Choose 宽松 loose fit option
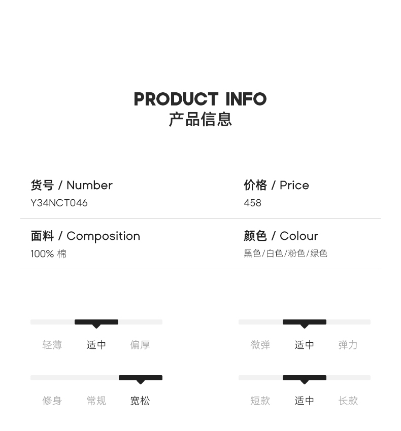 tap(140, 401)
